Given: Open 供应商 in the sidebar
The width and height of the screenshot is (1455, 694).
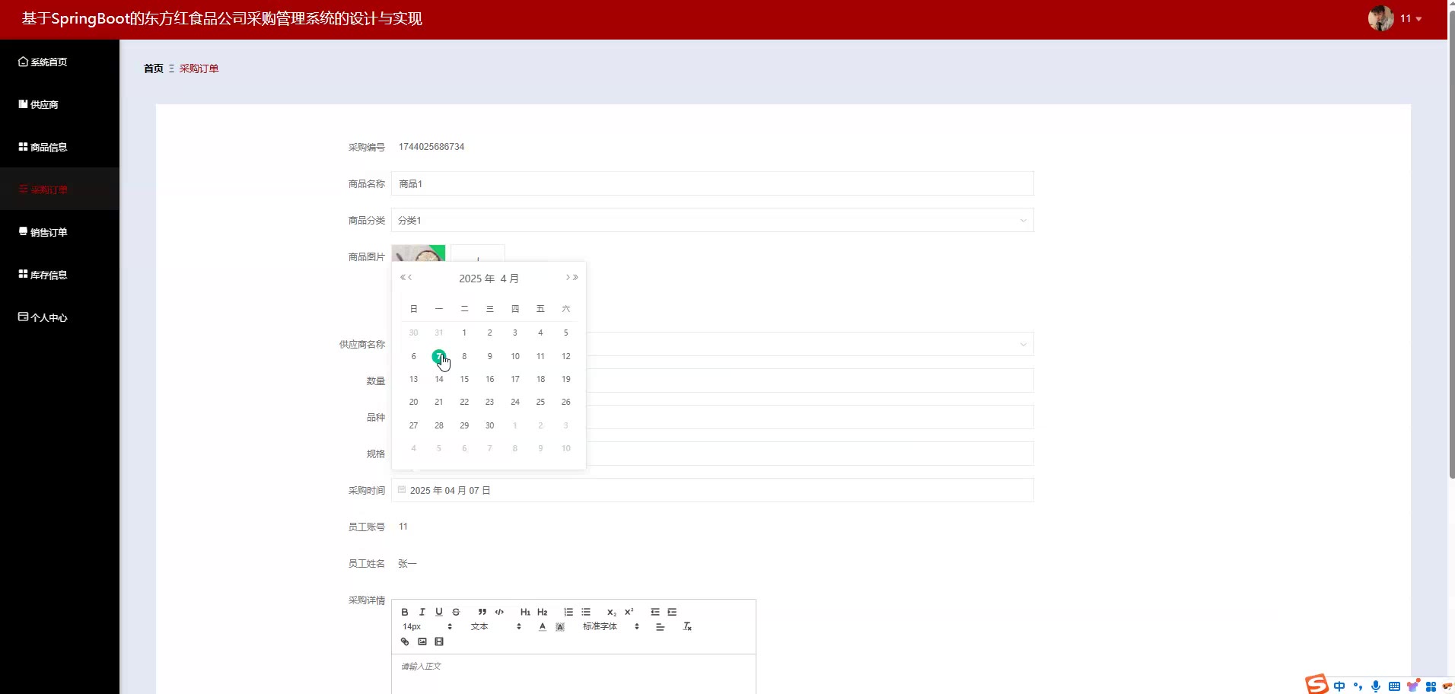Looking at the screenshot, I should click(x=59, y=104).
